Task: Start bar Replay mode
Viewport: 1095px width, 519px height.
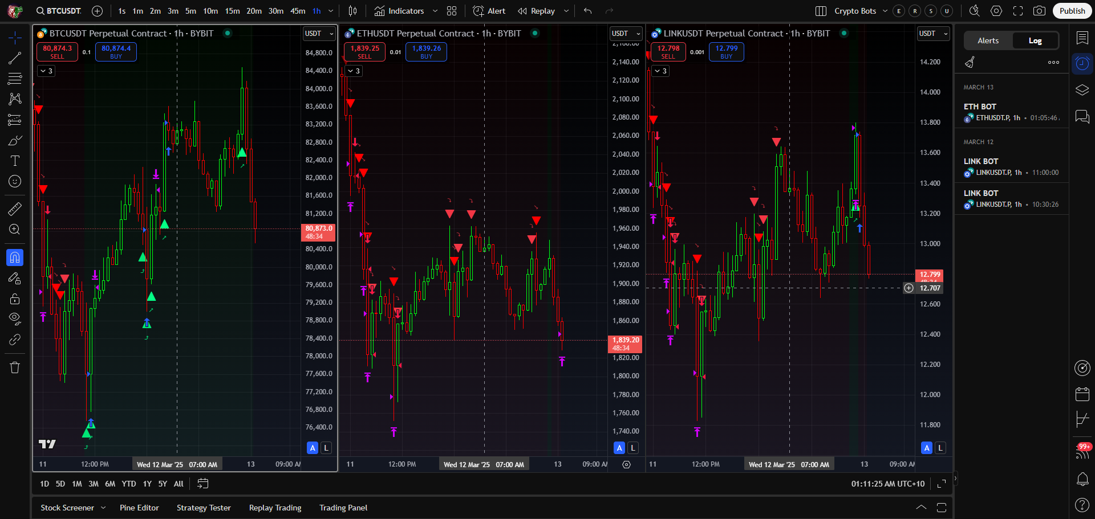Action: pyautogui.click(x=536, y=11)
